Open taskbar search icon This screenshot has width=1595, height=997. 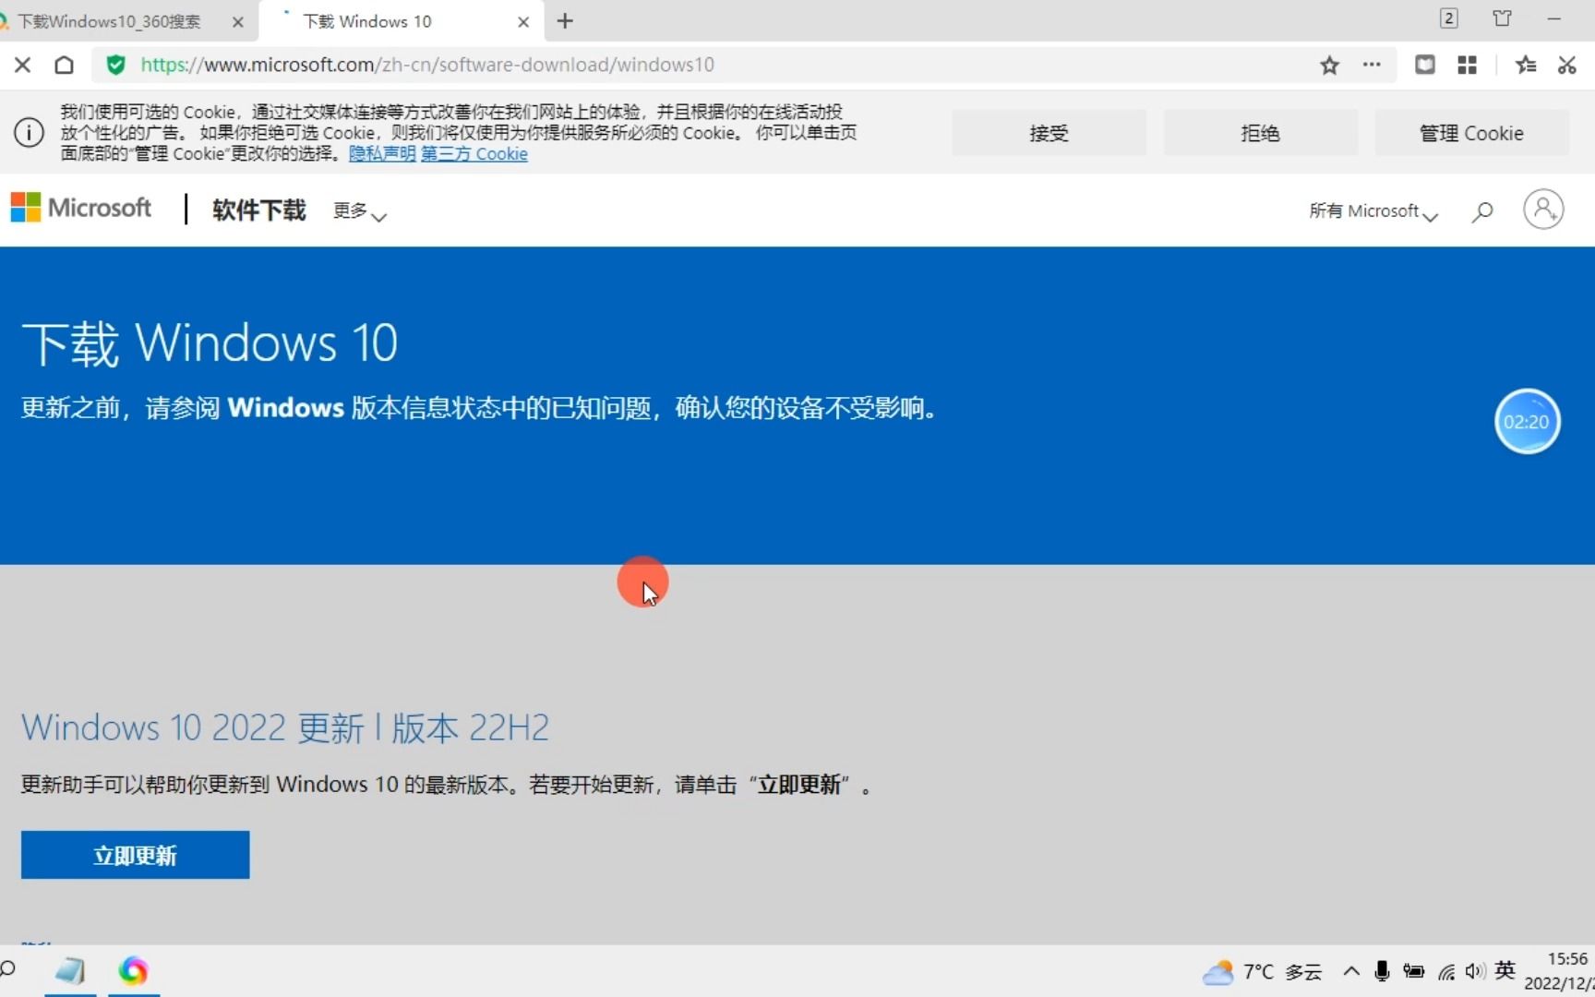pos(8,969)
